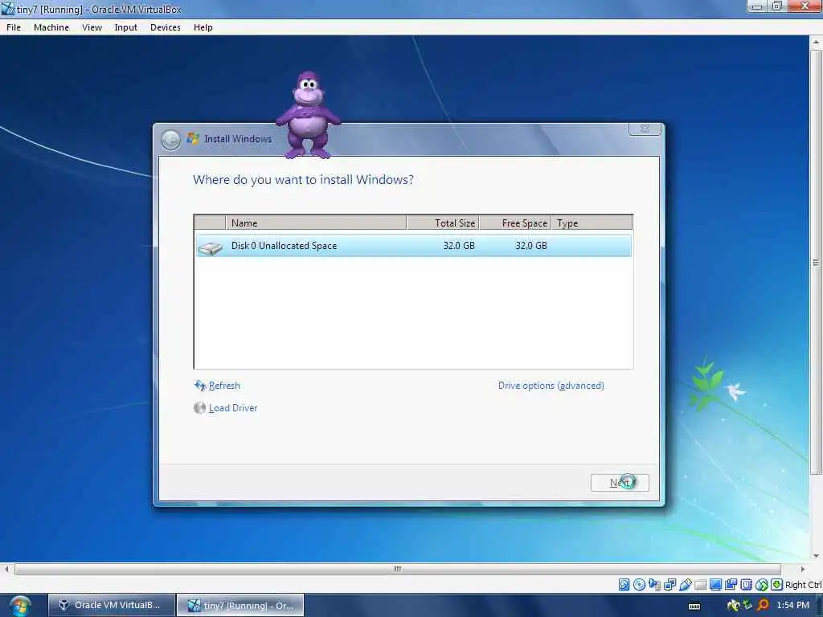Screen dimensions: 823x617
Task: Click the horizontal scrollbar thumb
Action: (397, 569)
